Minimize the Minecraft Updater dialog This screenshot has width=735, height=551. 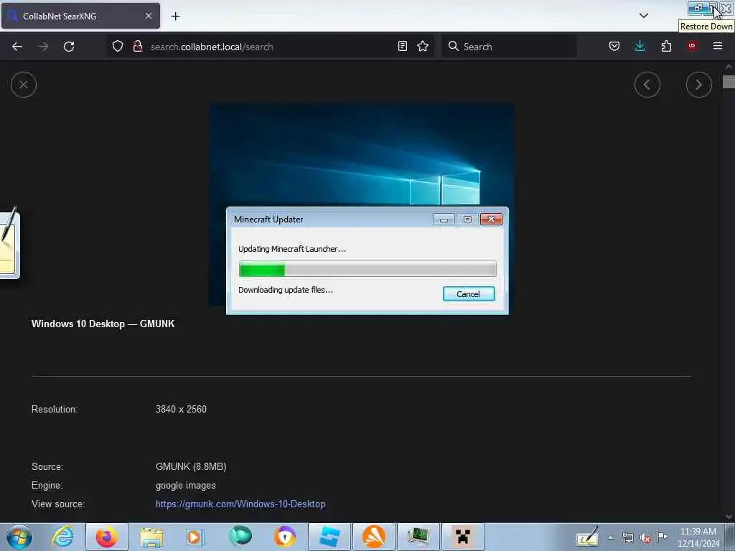(x=444, y=220)
